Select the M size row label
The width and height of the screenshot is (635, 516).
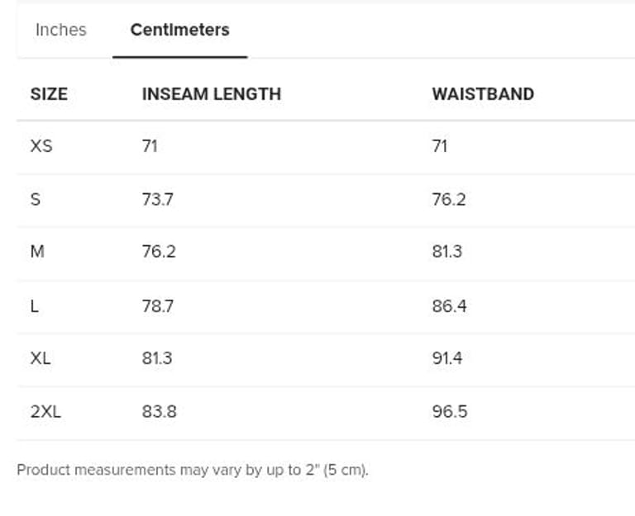click(x=37, y=252)
